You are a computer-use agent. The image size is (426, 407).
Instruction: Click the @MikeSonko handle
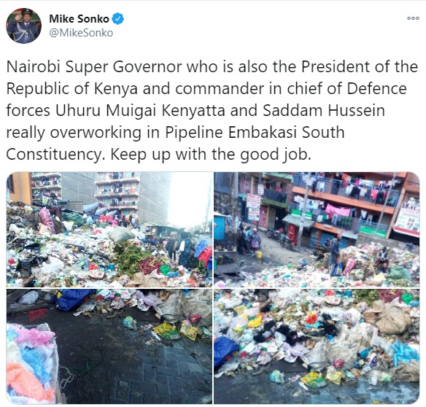[x=81, y=33]
